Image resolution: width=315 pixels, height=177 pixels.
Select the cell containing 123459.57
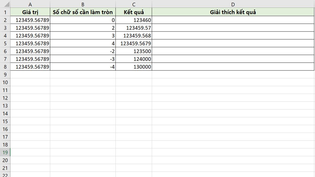click(134, 28)
